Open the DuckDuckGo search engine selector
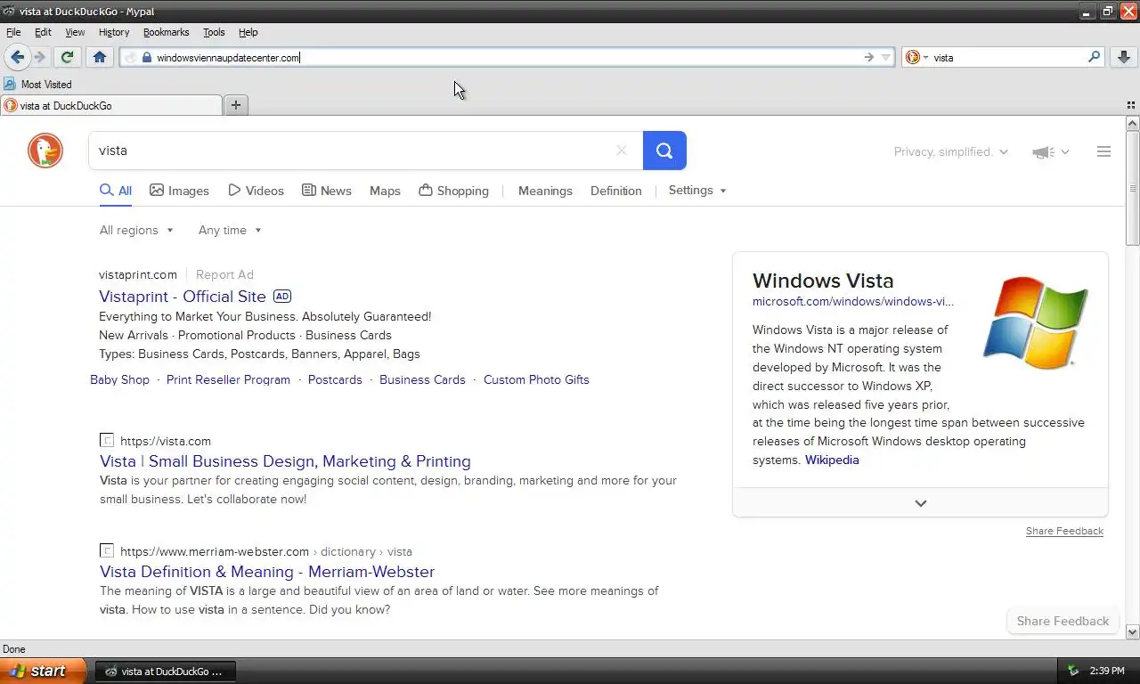 point(916,57)
